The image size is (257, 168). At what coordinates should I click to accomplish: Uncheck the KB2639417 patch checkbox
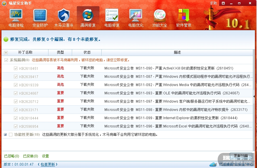click(16, 77)
